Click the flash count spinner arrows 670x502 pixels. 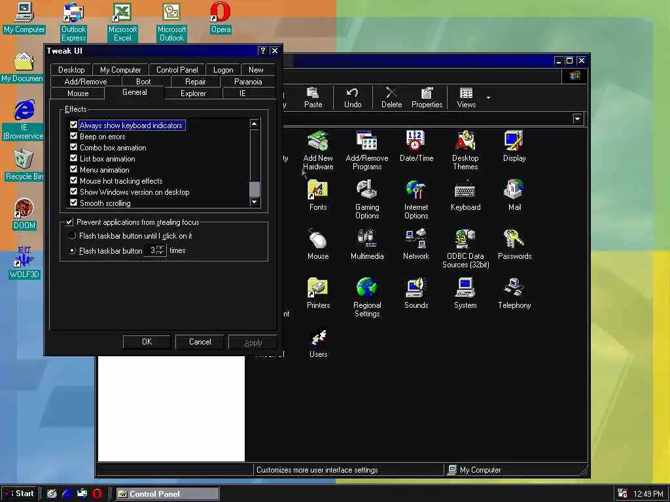[x=161, y=250]
